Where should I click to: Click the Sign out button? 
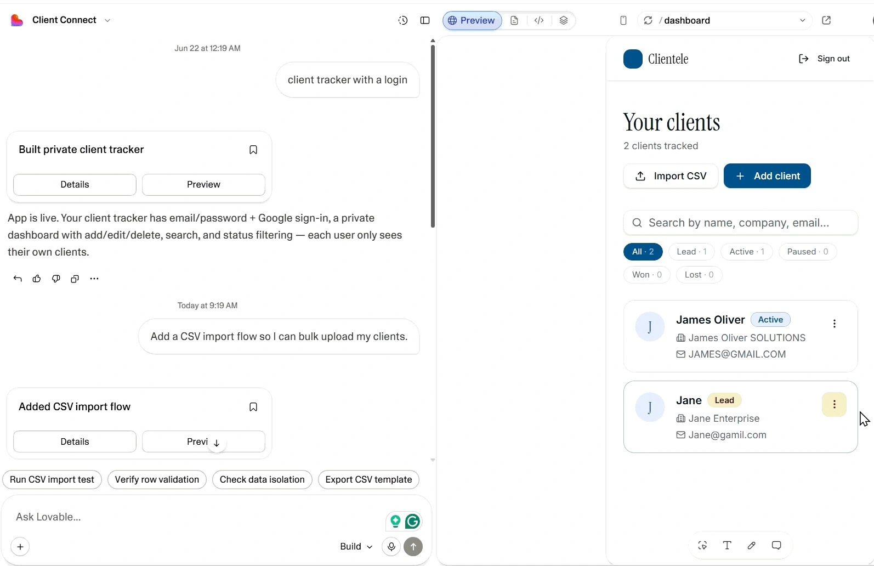click(824, 59)
